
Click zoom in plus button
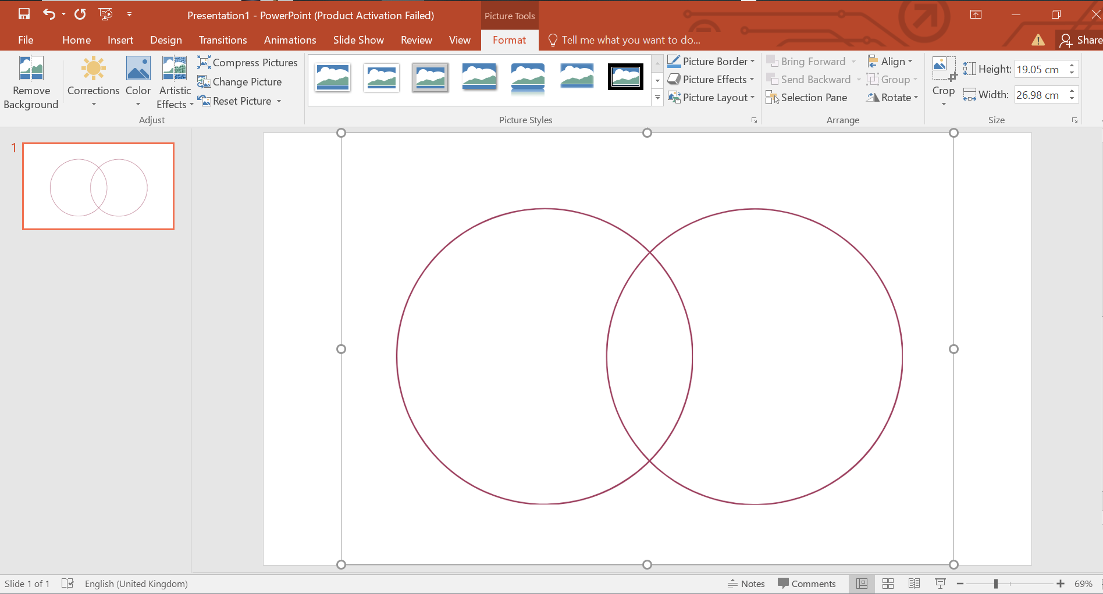1061,584
